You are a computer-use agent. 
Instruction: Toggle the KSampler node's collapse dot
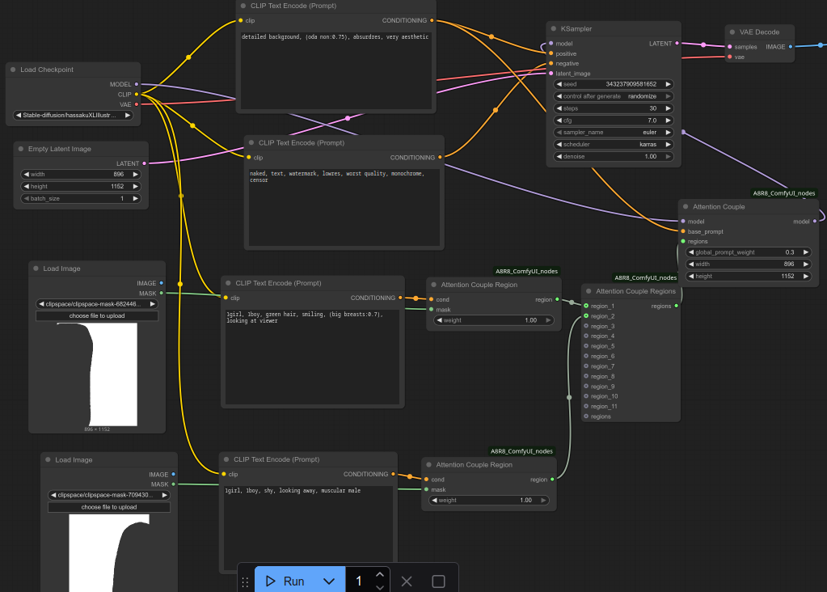(x=554, y=29)
